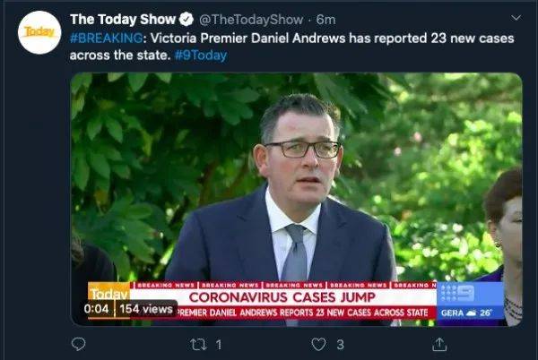Viewport: 538px width, 360px height.
Task: Click the reply speech bubble icon
Action: [x=78, y=344]
